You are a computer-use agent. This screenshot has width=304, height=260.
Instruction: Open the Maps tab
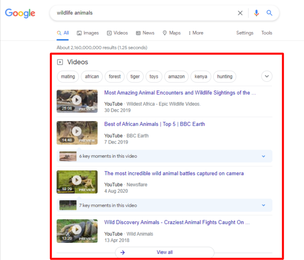coord(172,33)
